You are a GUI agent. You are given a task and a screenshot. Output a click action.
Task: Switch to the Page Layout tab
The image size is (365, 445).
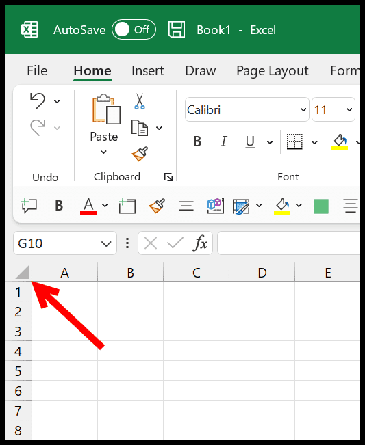tap(273, 70)
